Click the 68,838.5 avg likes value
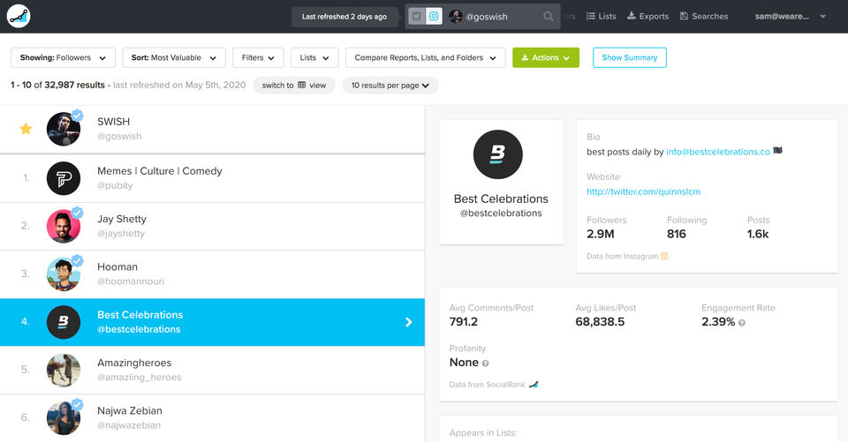Viewport: 848px width, 442px height. coord(600,321)
